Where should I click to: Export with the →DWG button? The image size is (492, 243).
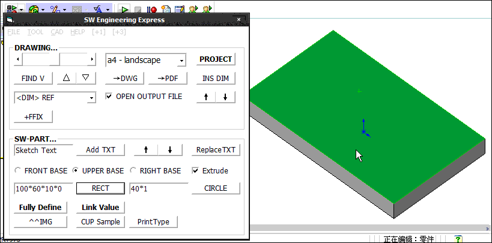point(124,79)
